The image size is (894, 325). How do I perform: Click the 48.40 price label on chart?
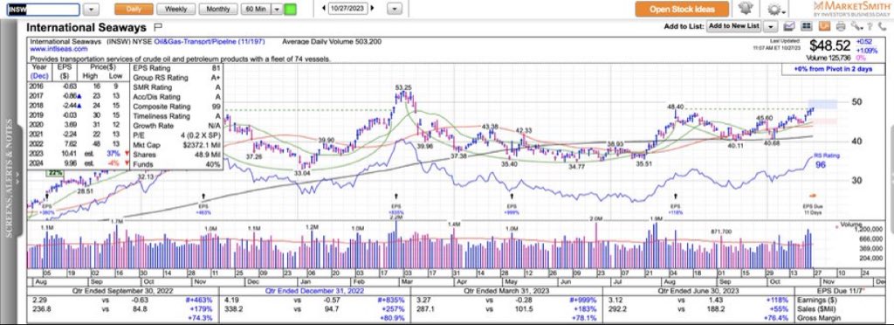(x=676, y=107)
